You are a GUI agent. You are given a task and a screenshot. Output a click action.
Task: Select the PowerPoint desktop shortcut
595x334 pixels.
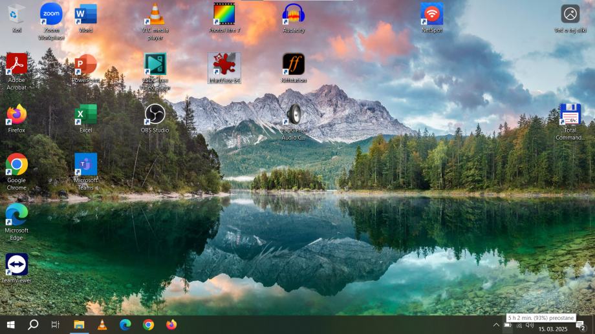(x=86, y=68)
